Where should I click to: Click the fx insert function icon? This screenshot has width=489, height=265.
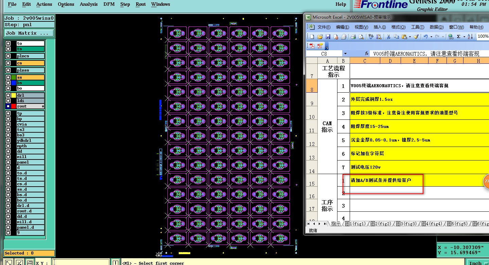(367, 54)
